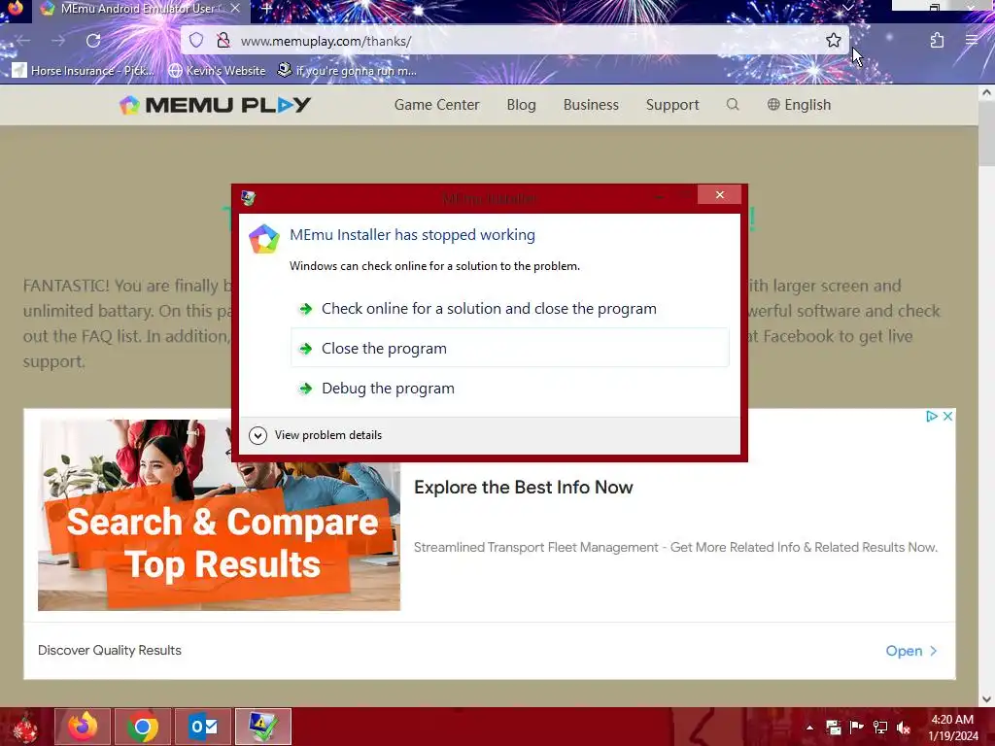Image resolution: width=995 pixels, height=746 pixels.
Task: Reload the page with the refresh icon
Action: (93, 41)
